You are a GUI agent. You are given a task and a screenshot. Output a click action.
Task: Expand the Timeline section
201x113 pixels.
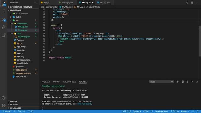pyautogui.click(x=23, y=105)
